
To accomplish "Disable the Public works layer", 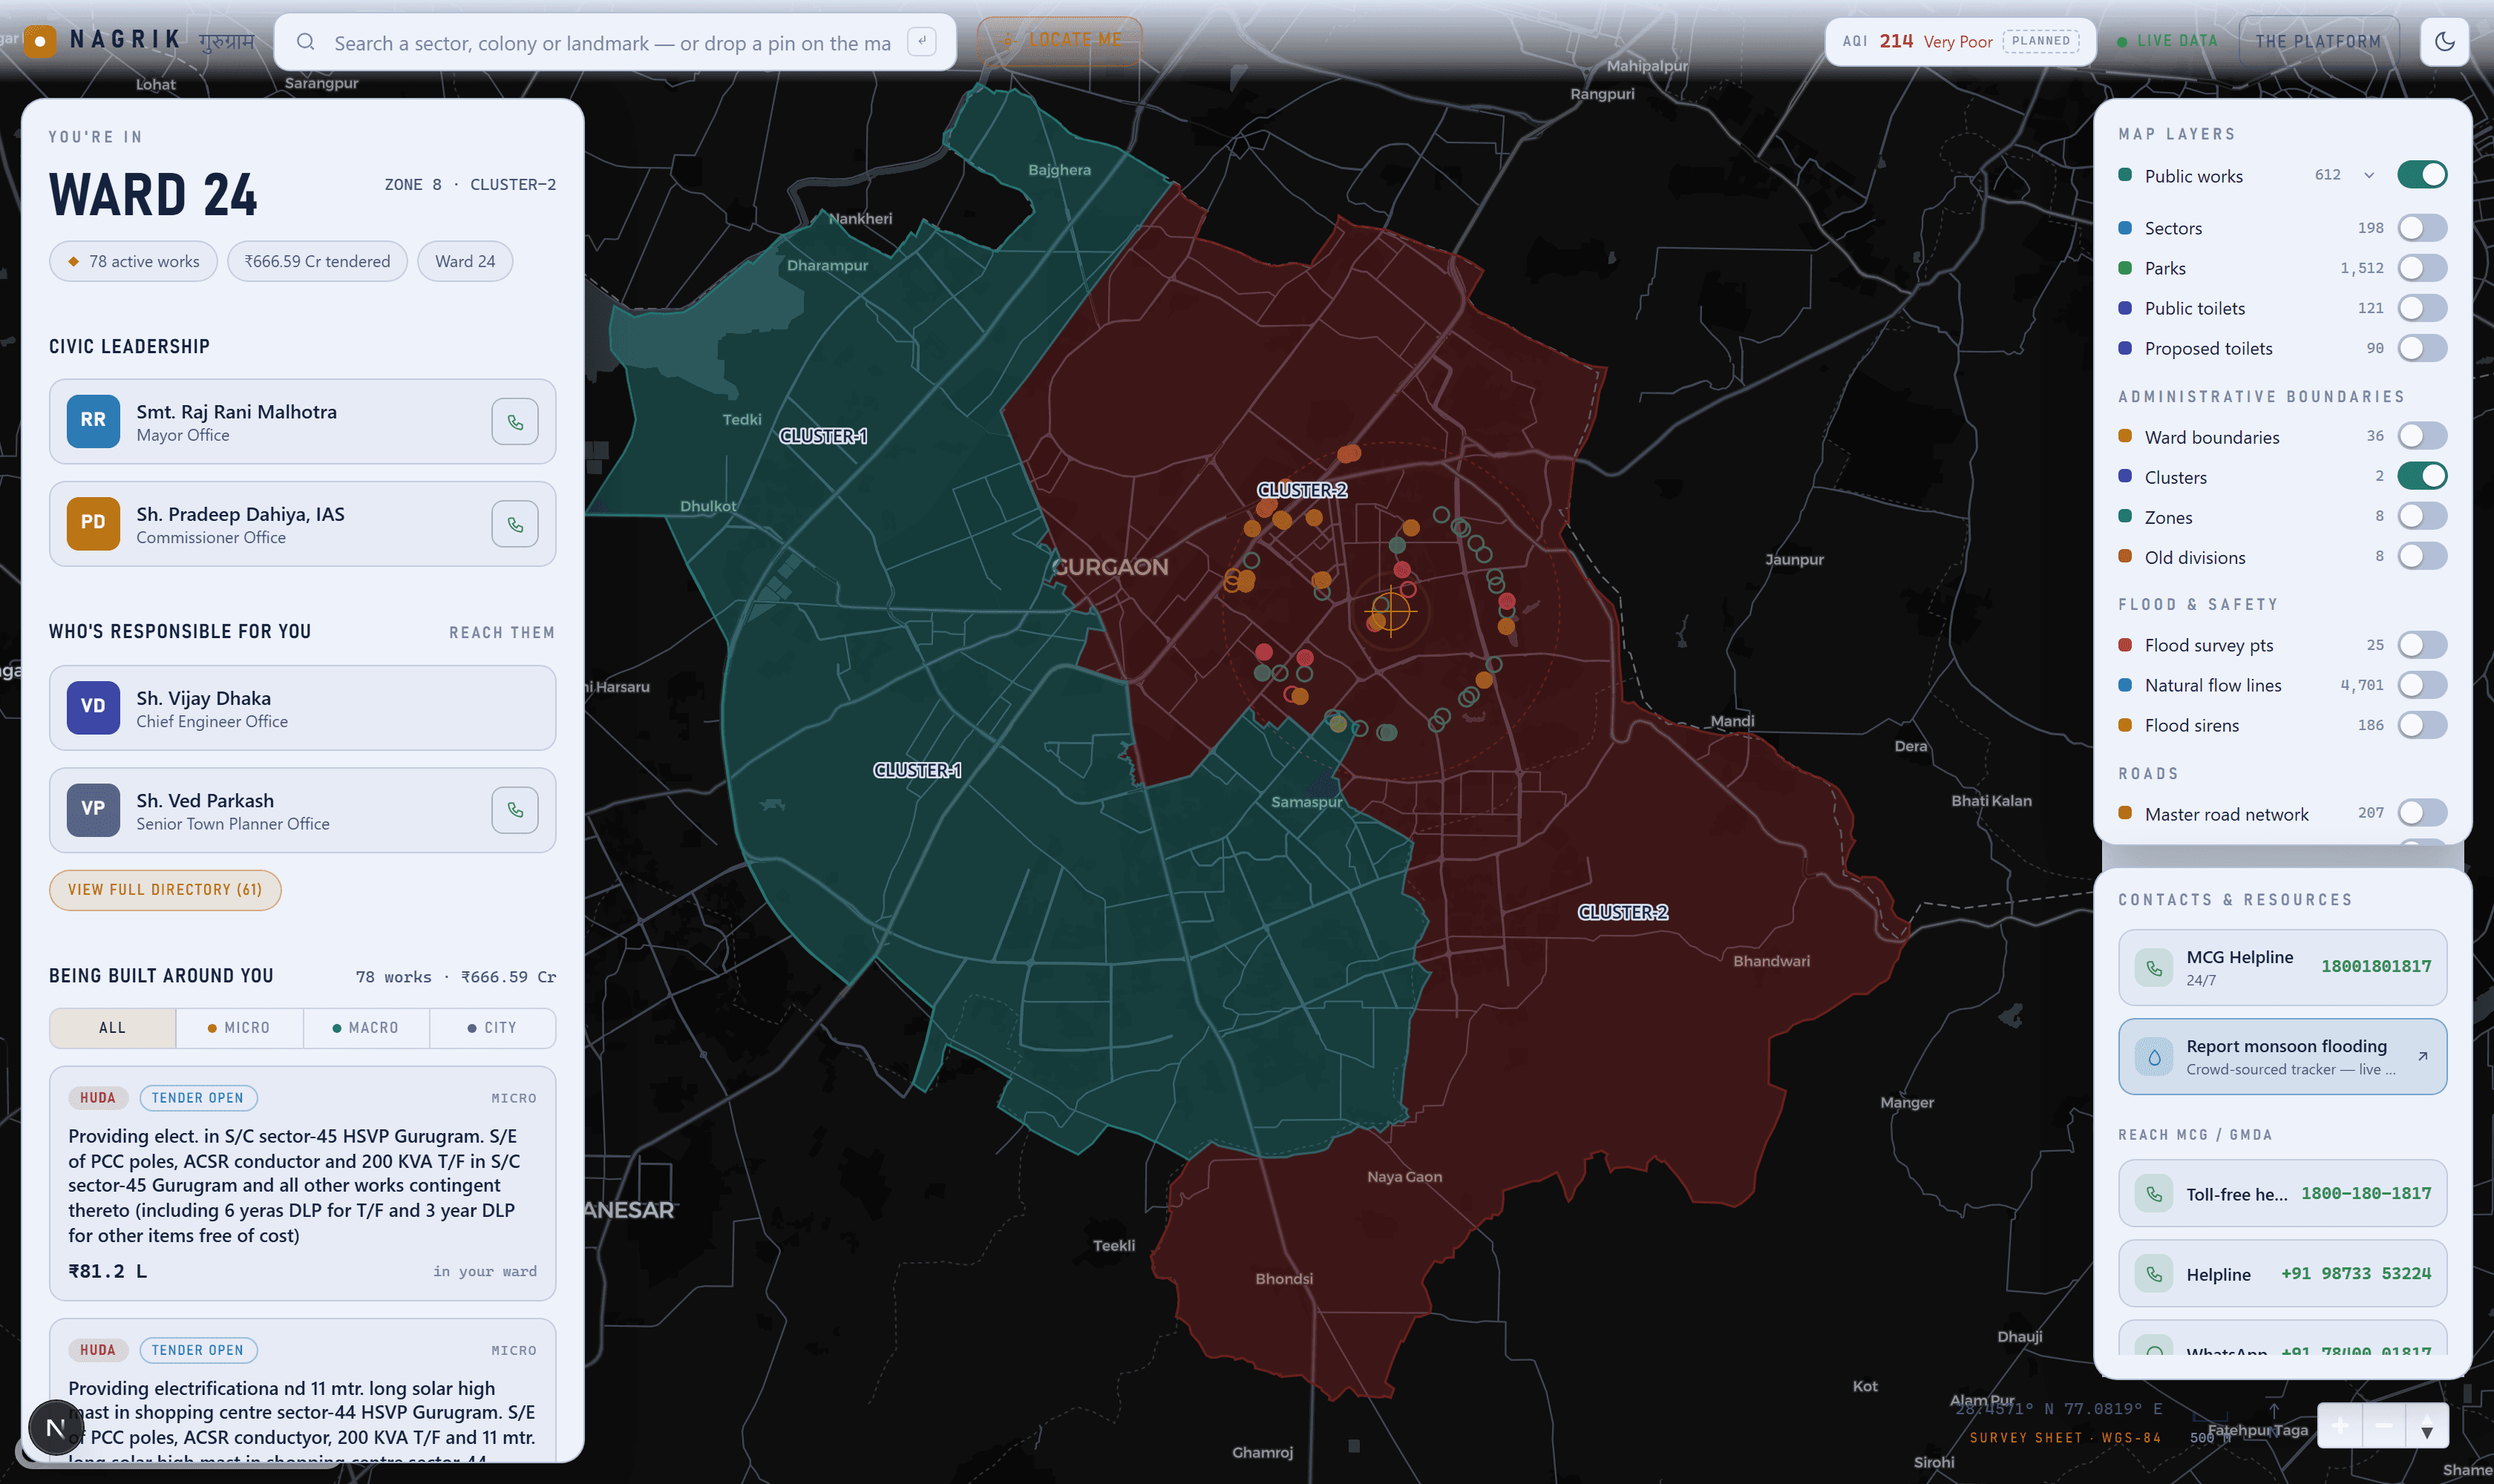I will (x=2422, y=175).
